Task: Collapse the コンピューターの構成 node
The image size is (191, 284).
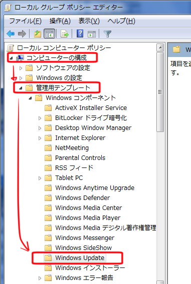Action: click(11, 58)
